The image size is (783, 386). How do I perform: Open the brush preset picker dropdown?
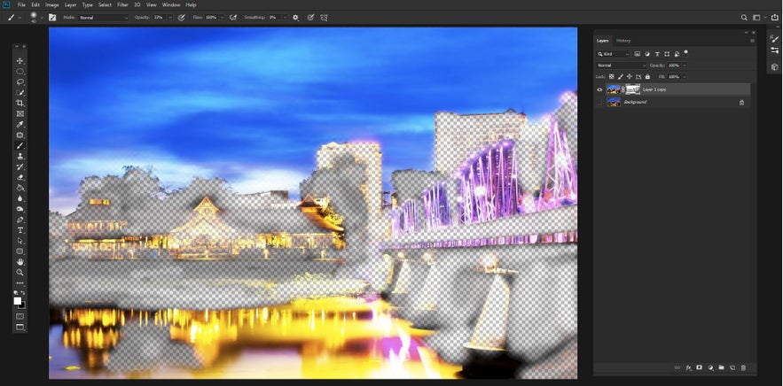(42, 18)
